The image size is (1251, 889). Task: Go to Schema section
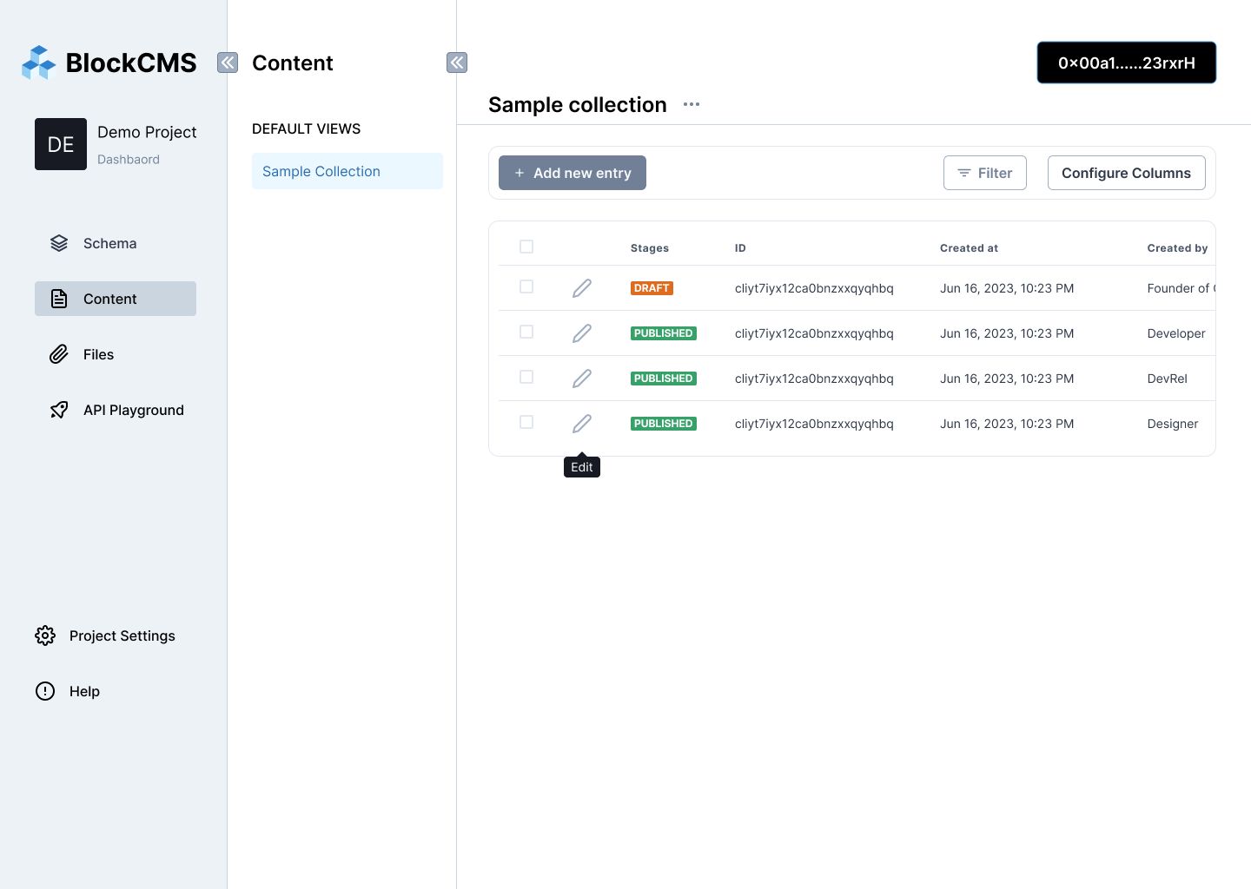[x=116, y=243]
